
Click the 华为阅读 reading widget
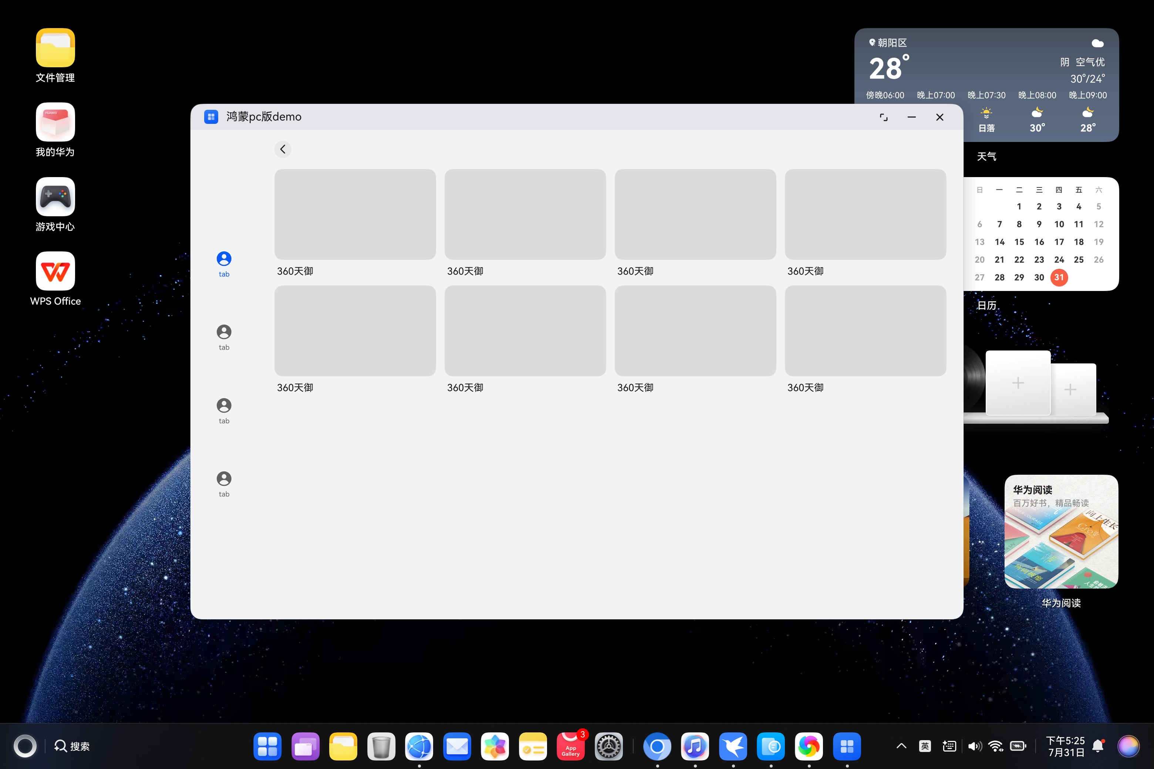click(1061, 532)
